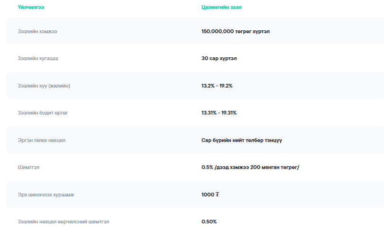Click the 1000 fee amount number
384x231 pixels.
(208, 195)
